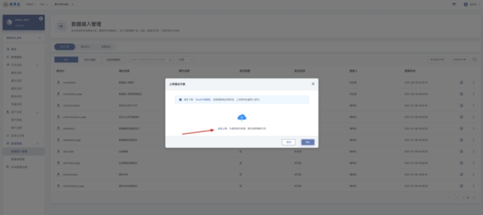Click the 点击上传 link in the dialog
Screen dimensions: 483x215
coord(223,129)
